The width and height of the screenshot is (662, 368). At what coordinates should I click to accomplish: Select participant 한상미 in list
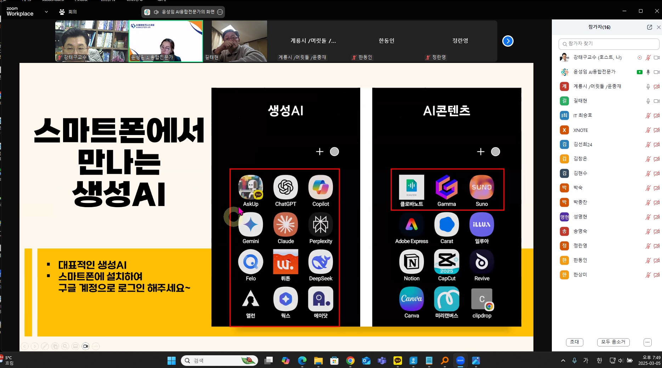607,275
